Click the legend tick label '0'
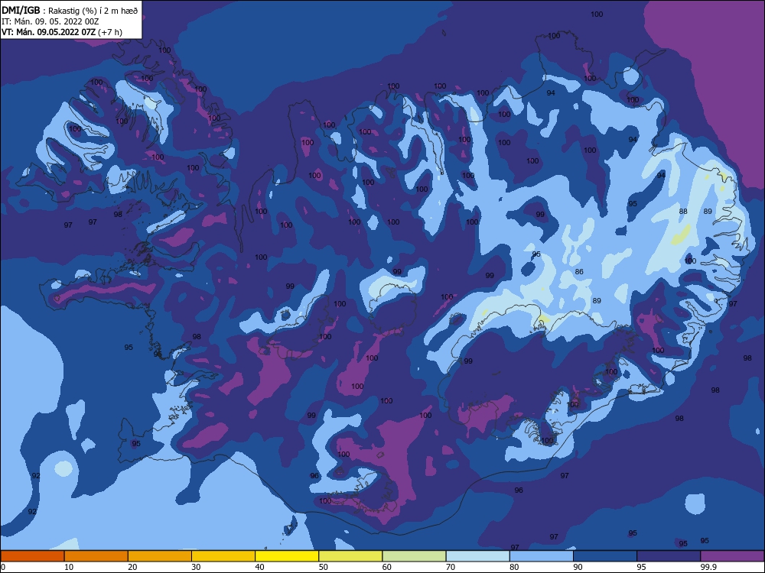765x573 pixels. (3, 567)
